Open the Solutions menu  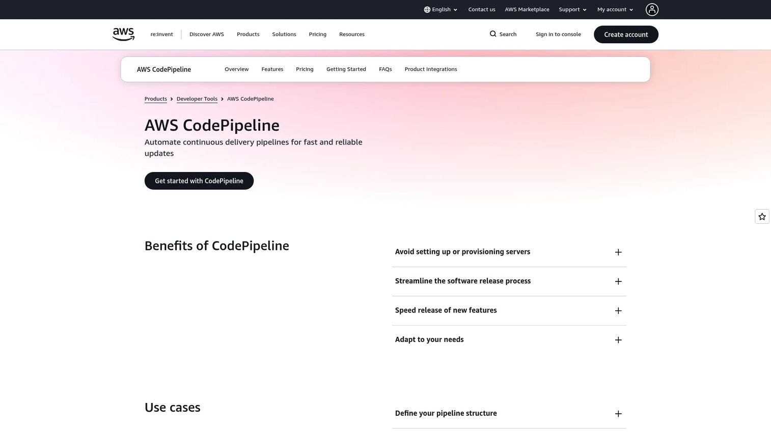tap(284, 35)
